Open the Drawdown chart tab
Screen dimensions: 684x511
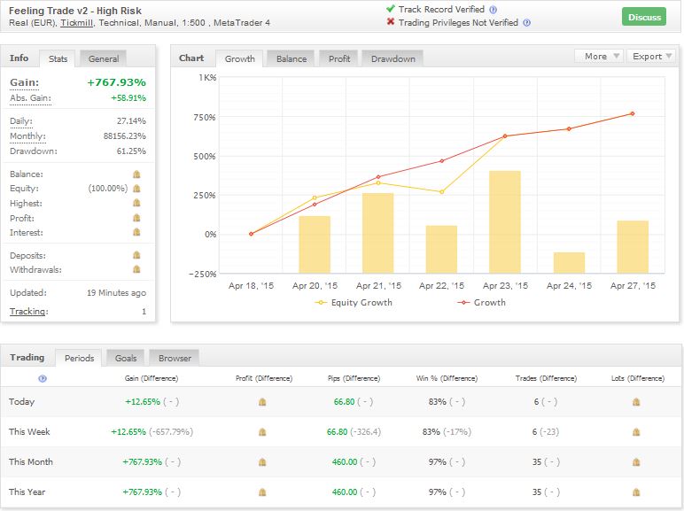click(392, 58)
